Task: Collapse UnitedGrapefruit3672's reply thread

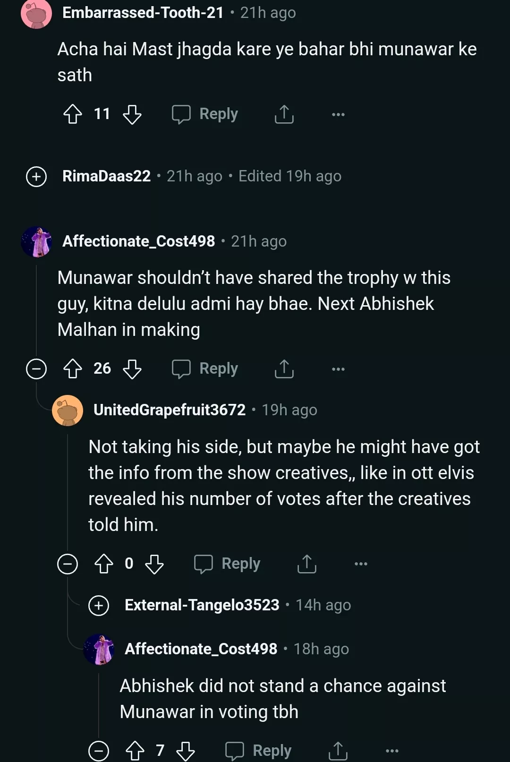Action: click(68, 564)
